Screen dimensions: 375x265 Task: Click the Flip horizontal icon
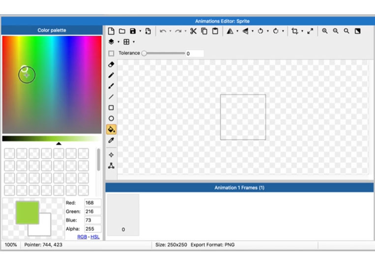pos(230,31)
